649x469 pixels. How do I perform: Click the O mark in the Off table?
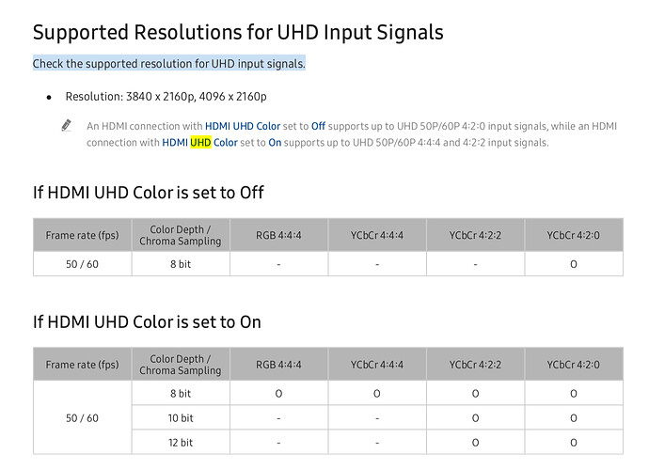coord(573,264)
